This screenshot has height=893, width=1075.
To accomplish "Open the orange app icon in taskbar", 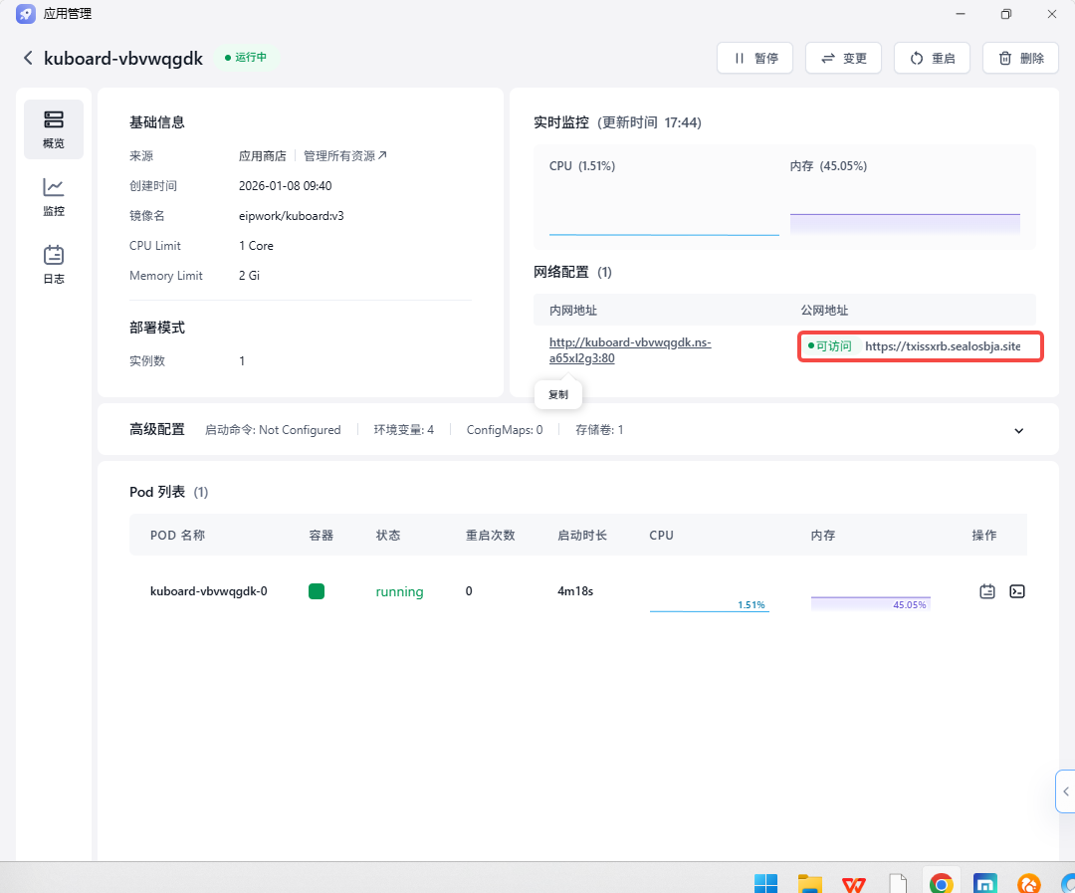I will click(1029, 884).
